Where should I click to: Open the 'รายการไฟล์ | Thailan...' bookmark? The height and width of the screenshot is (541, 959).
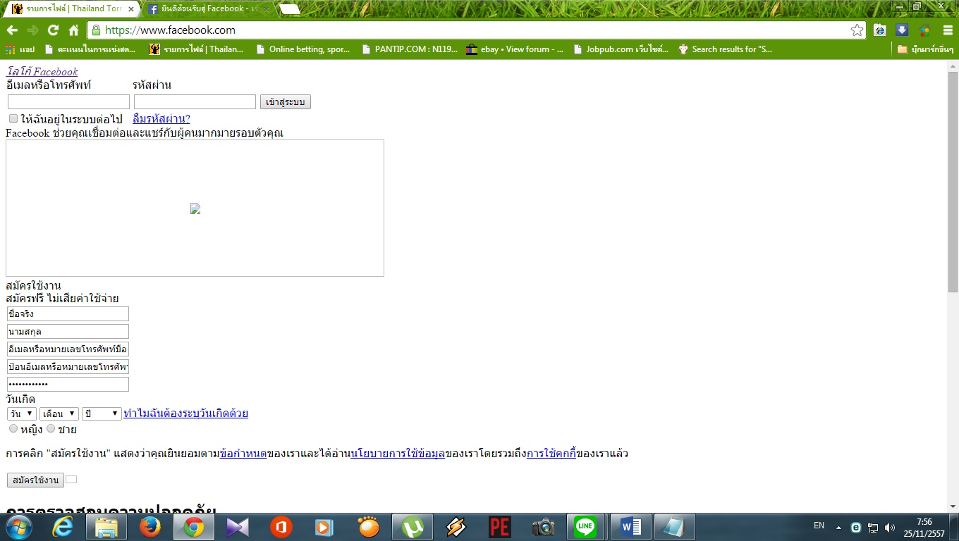pyautogui.click(x=197, y=49)
